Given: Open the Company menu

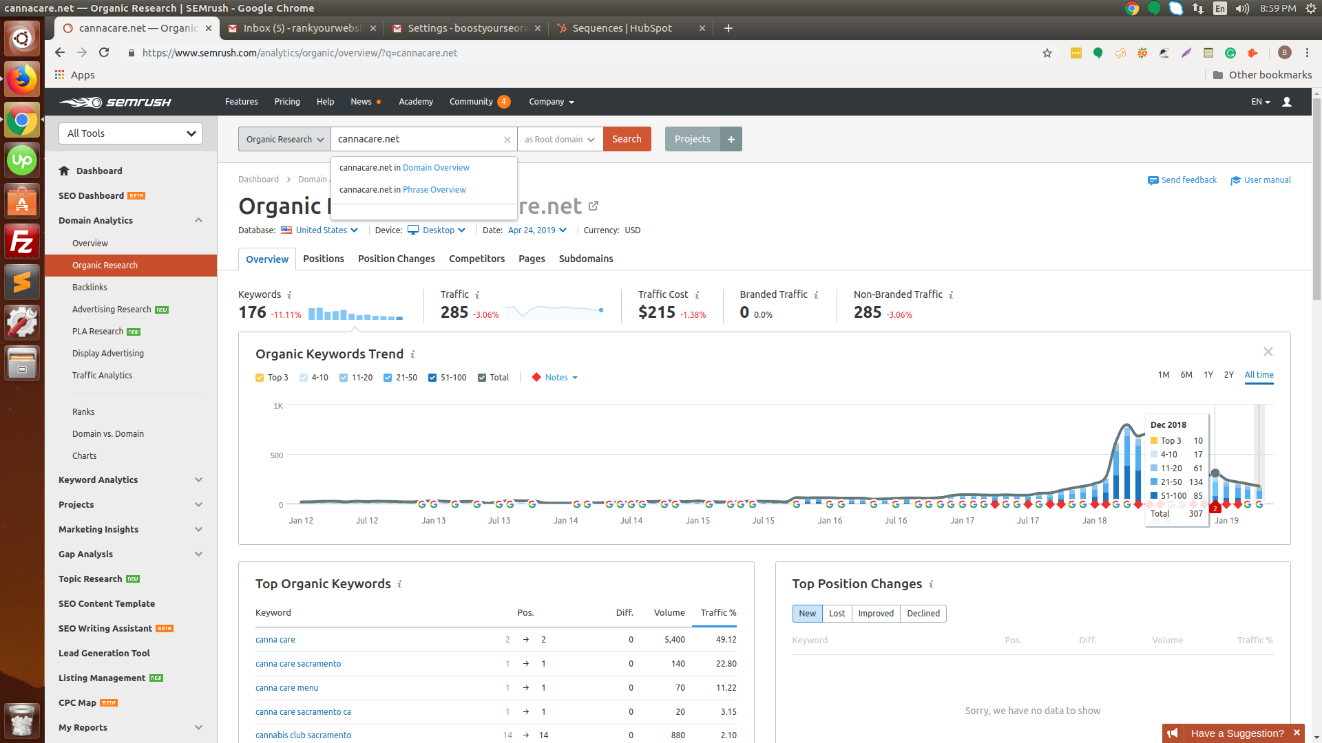Looking at the screenshot, I should [551, 102].
